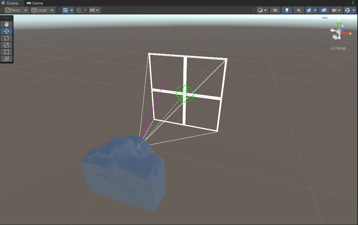Select the combined Transform tool

click(7, 59)
